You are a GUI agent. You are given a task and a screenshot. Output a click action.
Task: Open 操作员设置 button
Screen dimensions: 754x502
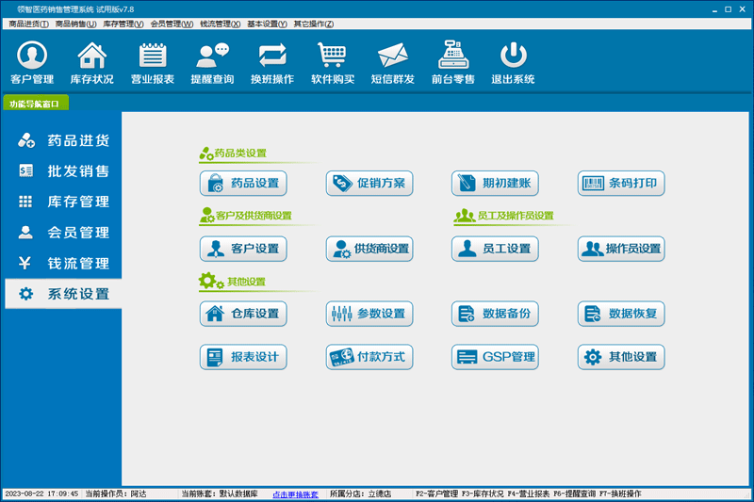click(x=621, y=249)
